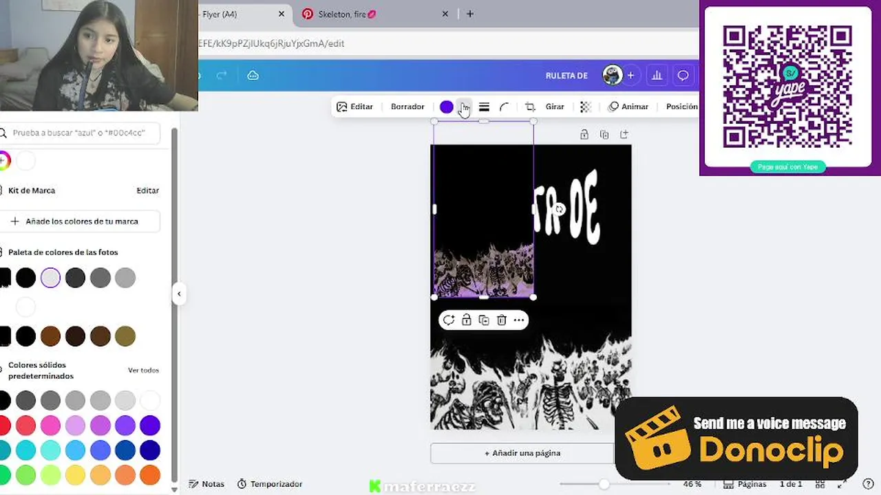Open the Notas panel
881x495 pixels.
point(206,484)
